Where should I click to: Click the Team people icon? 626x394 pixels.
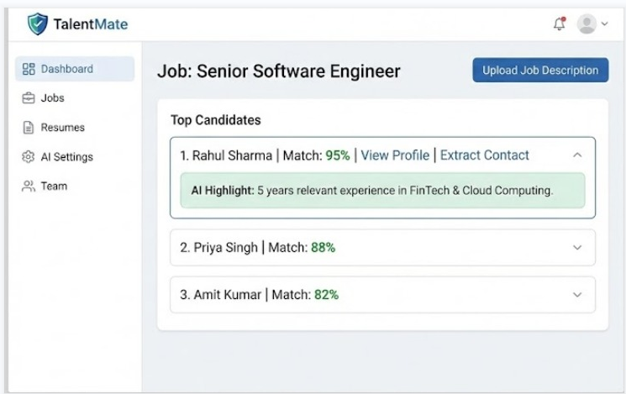(x=28, y=186)
